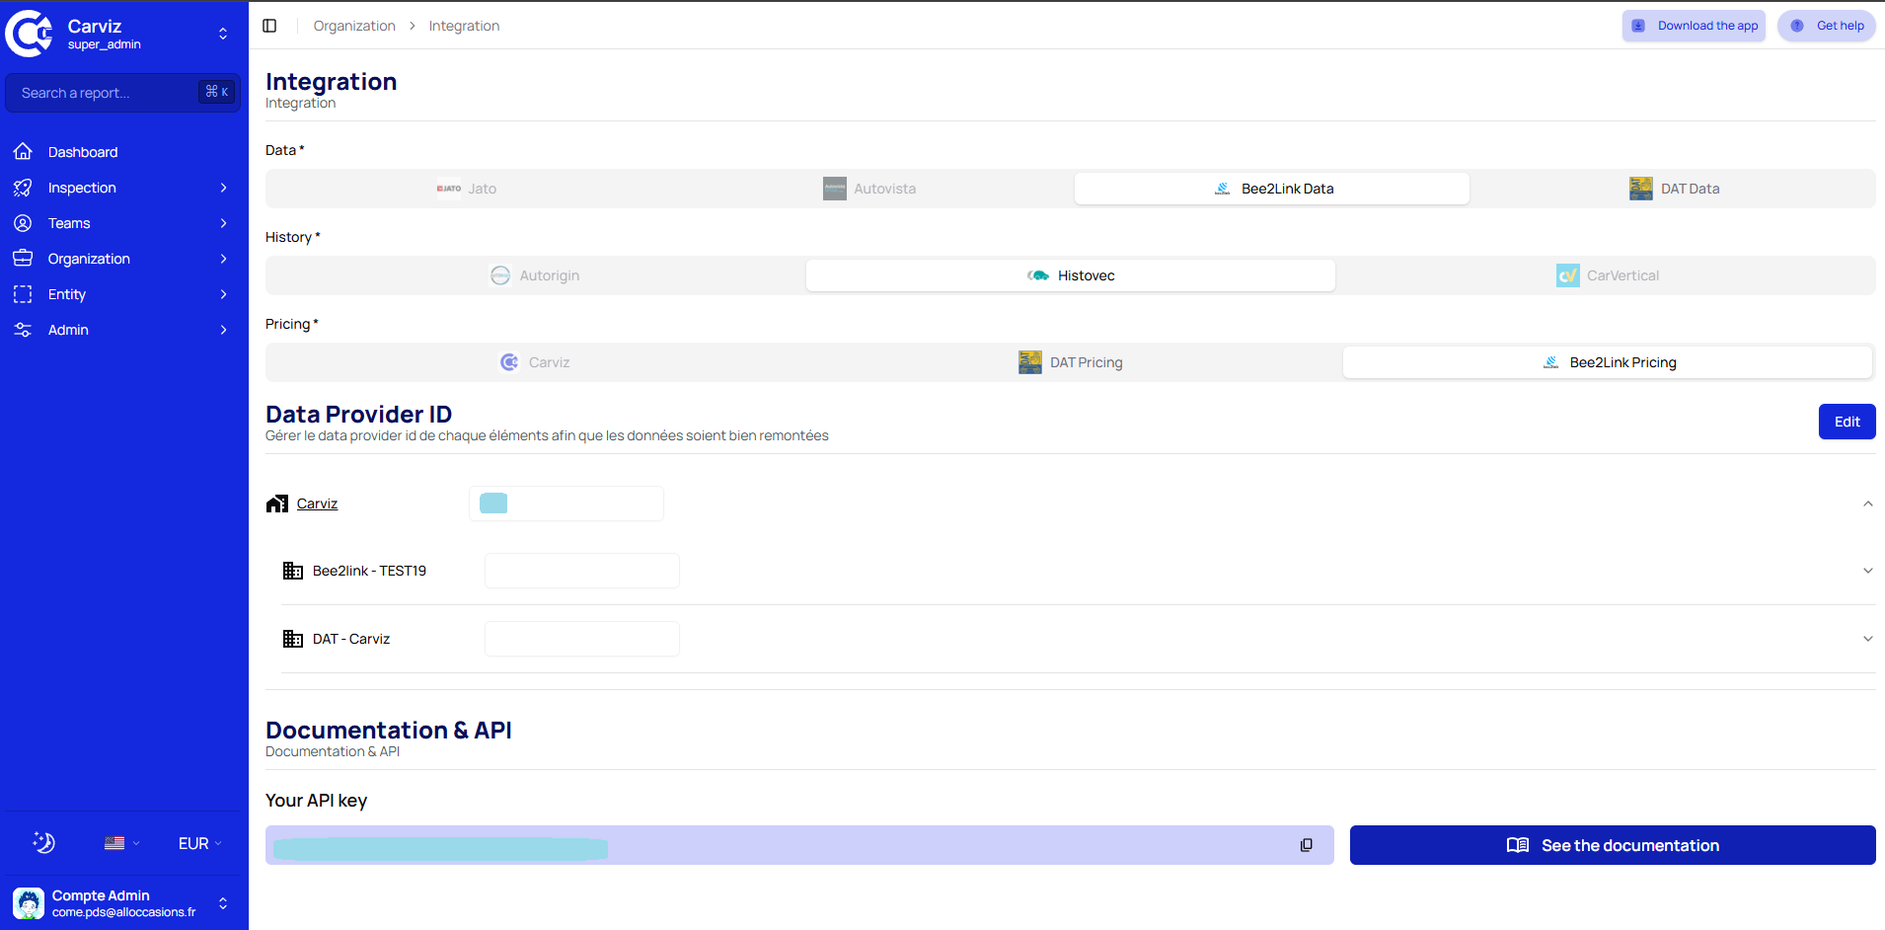This screenshot has height=930, width=1885.
Task: Open Compte Admin account switcher arrows
Action: pos(223,902)
